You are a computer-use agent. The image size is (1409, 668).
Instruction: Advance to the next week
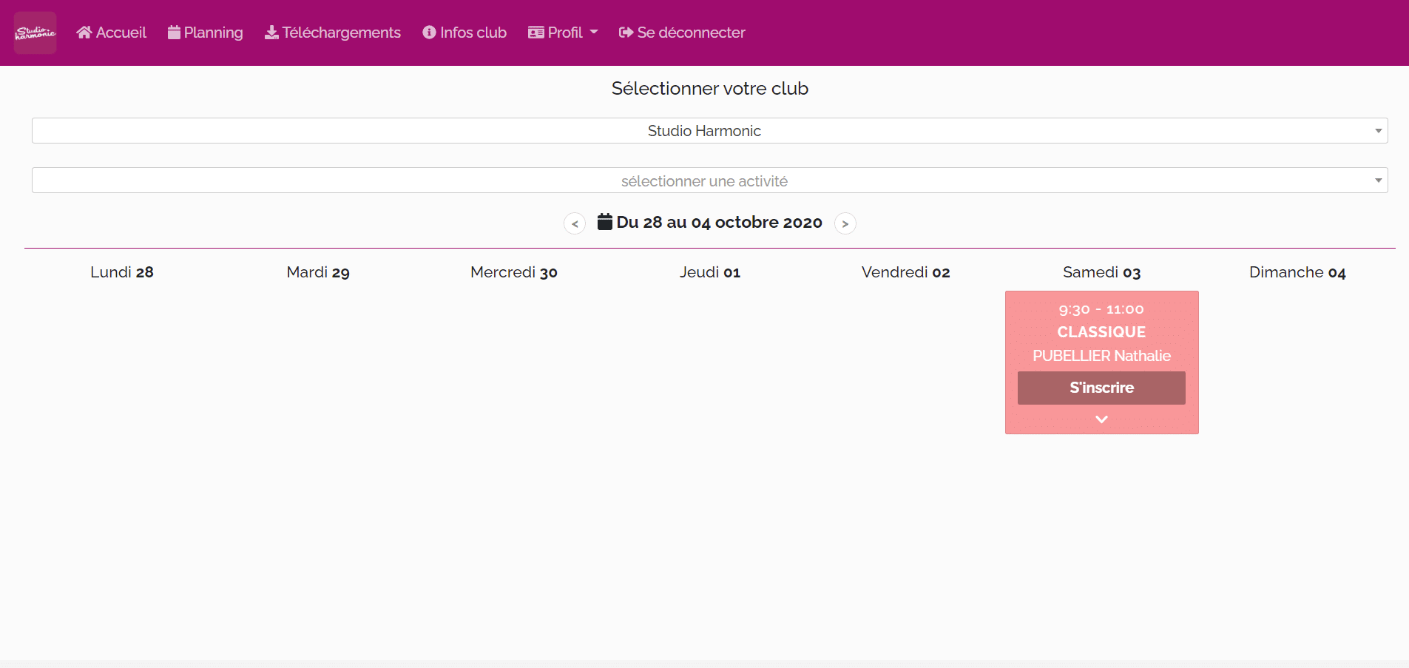[x=845, y=223]
